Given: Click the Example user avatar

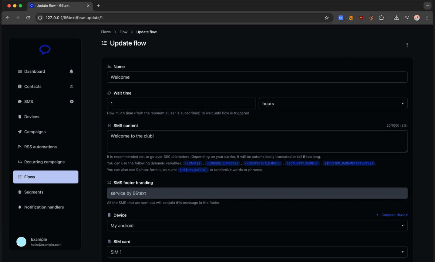Looking at the screenshot, I should 21,242.
